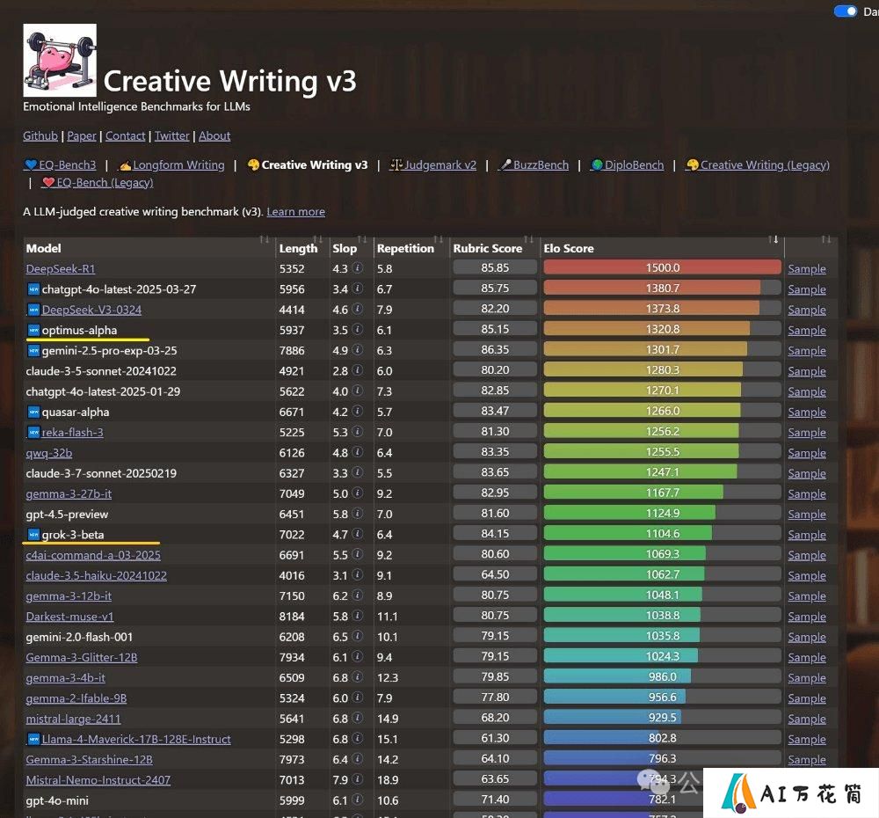879x818 pixels.
Task: Click the NEW badge beside quasar-alpha
Action: (33, 412)
